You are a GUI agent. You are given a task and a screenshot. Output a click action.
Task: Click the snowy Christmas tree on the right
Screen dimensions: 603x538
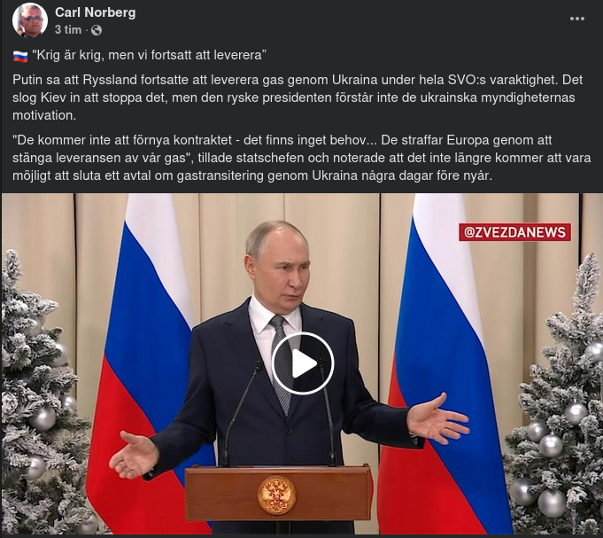556,394
